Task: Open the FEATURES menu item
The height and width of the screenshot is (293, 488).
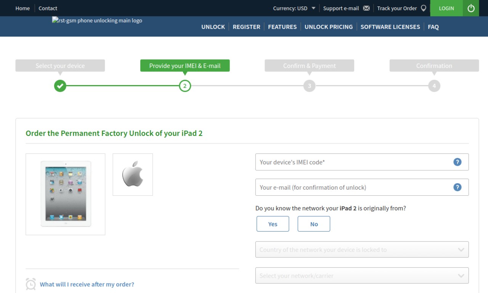Action: click(282, 27)
